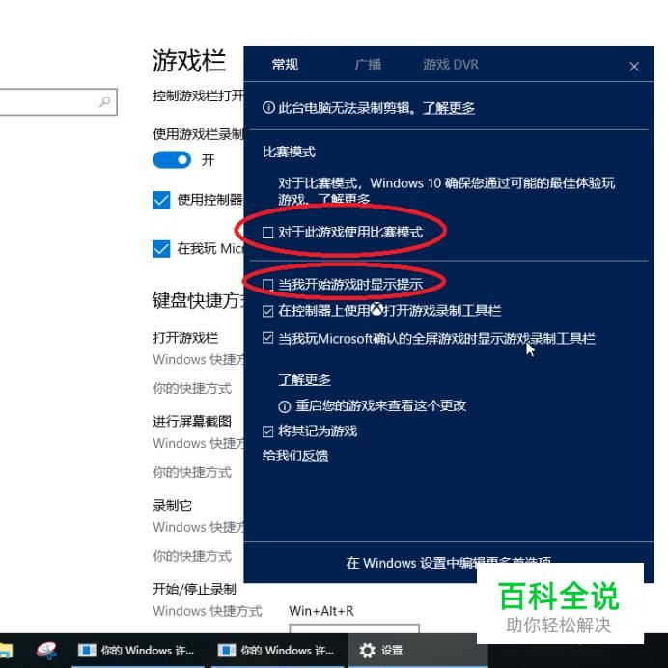Click the 打开游戏栏 label
This screenshot has height=668, width=668.
pyautogui.click(x=185, y=338)
